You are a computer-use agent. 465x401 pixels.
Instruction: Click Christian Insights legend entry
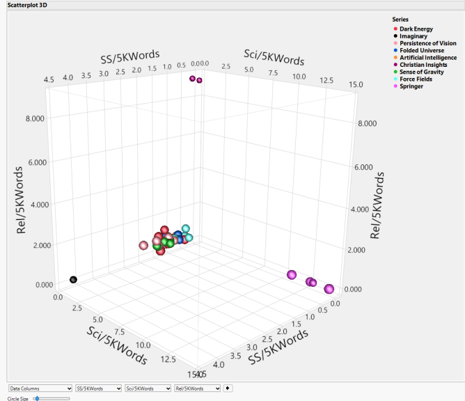pyautogui.click(x=423, y=65)
